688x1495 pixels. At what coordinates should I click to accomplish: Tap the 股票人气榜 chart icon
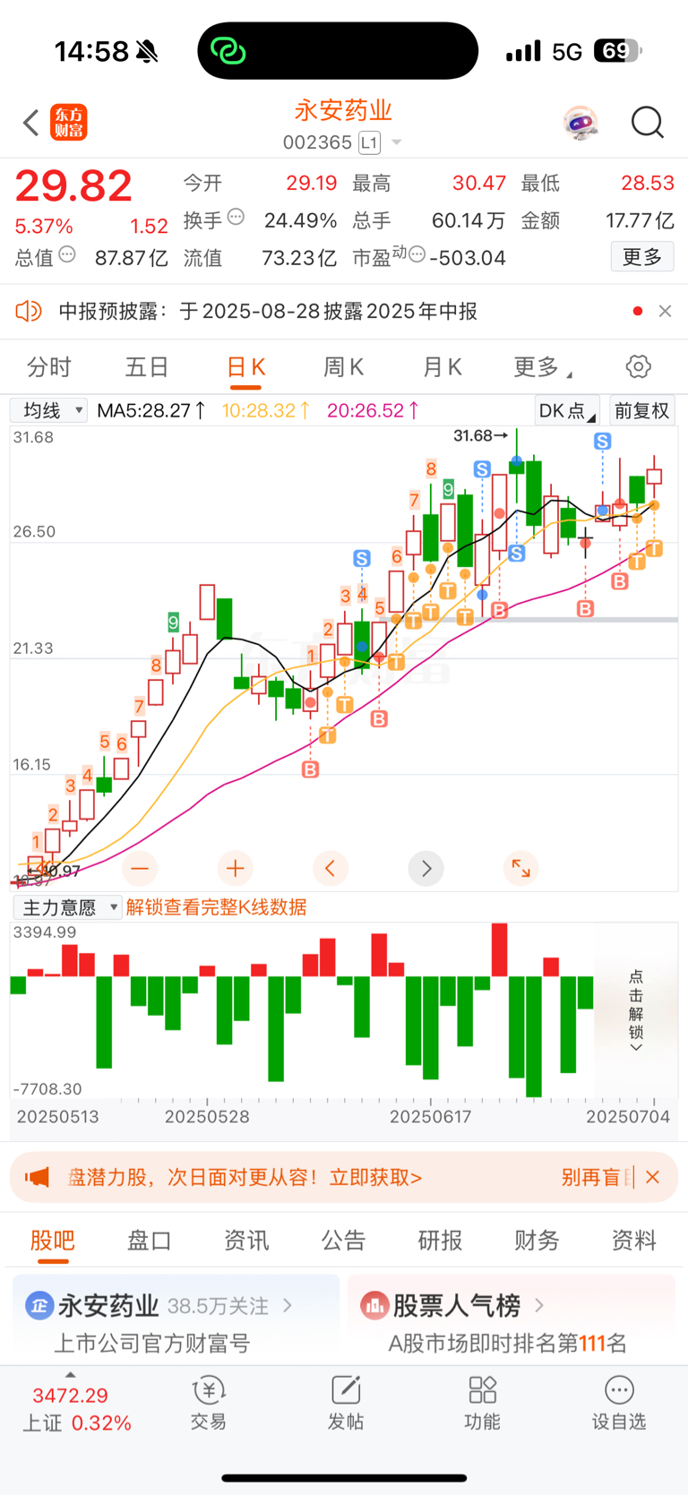click(374, 1305)
